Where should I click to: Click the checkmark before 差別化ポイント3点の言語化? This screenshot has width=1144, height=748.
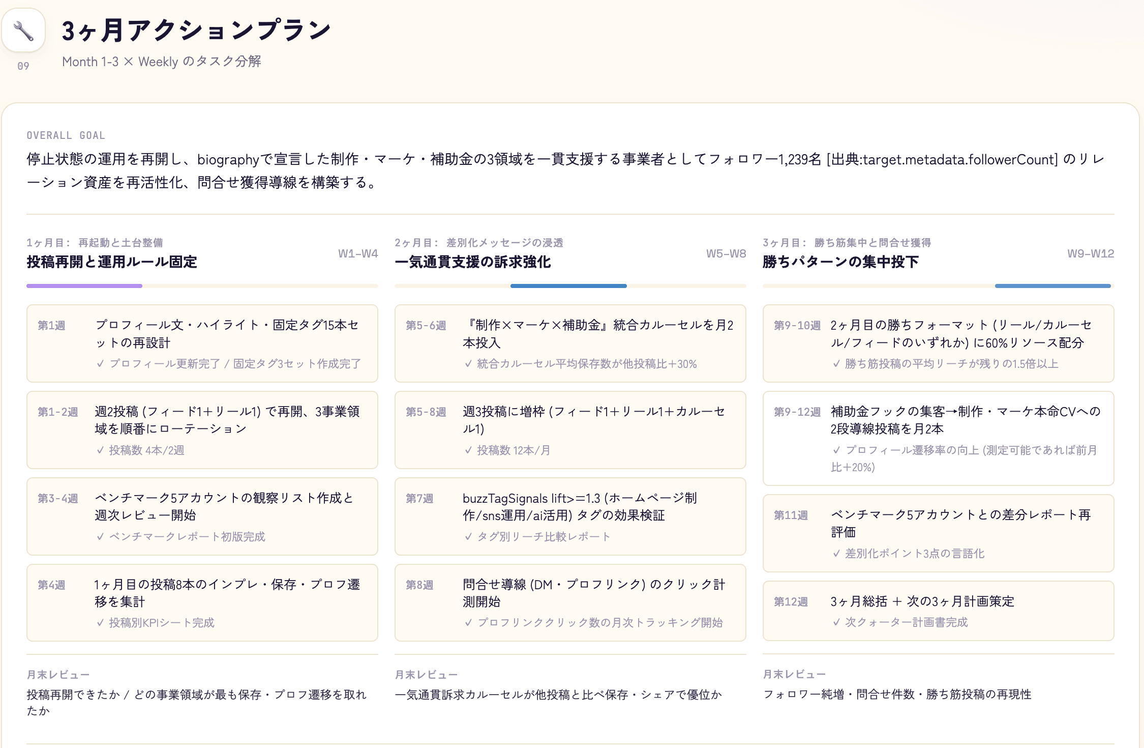(x=836, y=554)
